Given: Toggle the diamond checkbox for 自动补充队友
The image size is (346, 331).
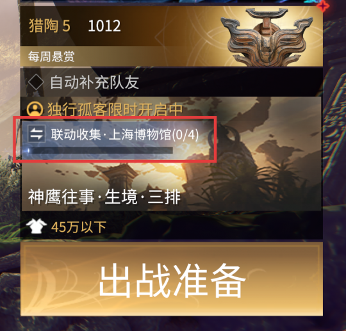Looking at the screenshot, I should [x=36, y=82].
